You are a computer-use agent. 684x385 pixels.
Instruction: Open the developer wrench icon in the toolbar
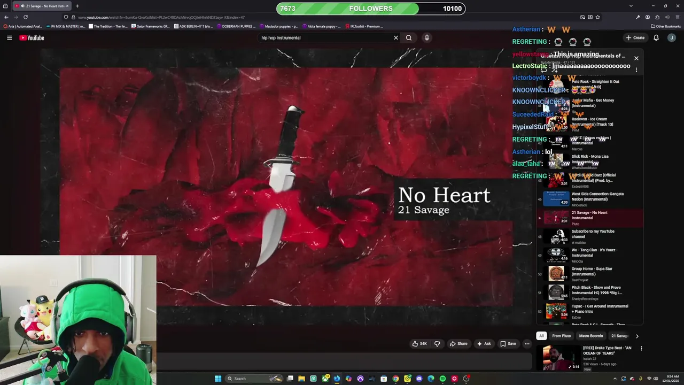coord(638,17)
